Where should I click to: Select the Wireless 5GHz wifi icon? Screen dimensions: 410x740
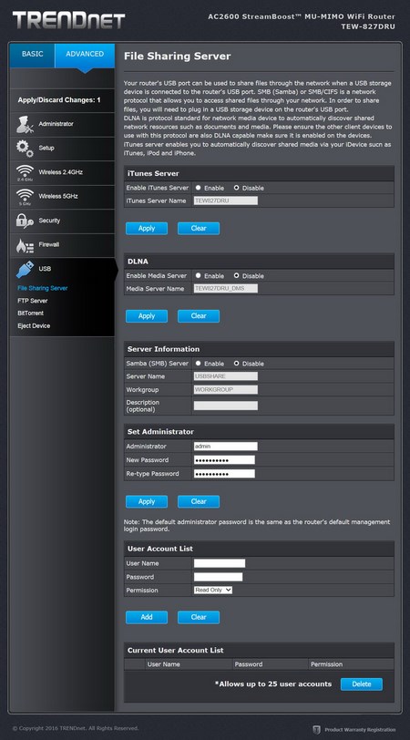[25, 197]
